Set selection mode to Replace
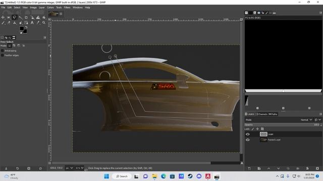This screenshot has height=181, width=323. pyautogui.click(x=10, y=46)
